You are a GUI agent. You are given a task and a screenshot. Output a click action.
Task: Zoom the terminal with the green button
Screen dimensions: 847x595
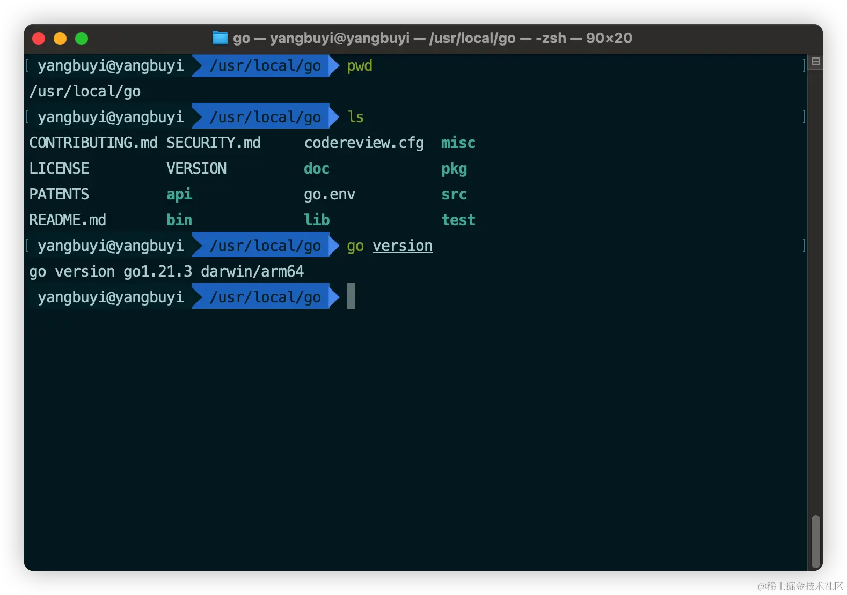[82, 39]
